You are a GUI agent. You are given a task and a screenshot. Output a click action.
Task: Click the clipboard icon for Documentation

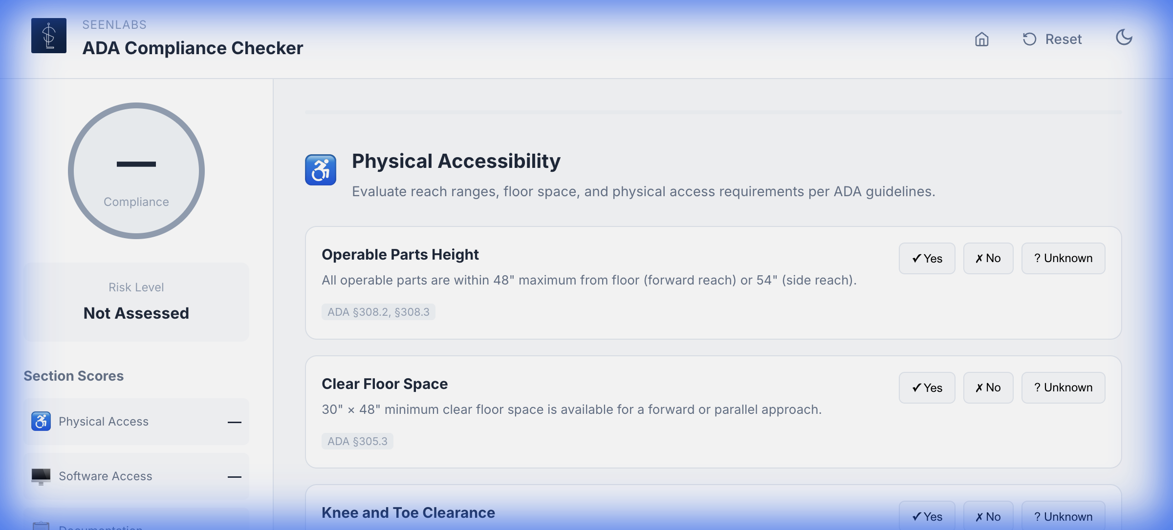(x=41, y=526)
